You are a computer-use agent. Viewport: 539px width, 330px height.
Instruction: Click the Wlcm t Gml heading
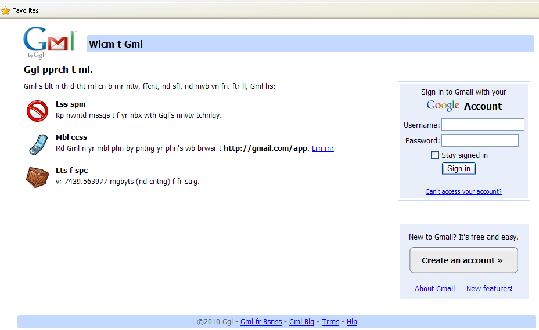[116, 44]
